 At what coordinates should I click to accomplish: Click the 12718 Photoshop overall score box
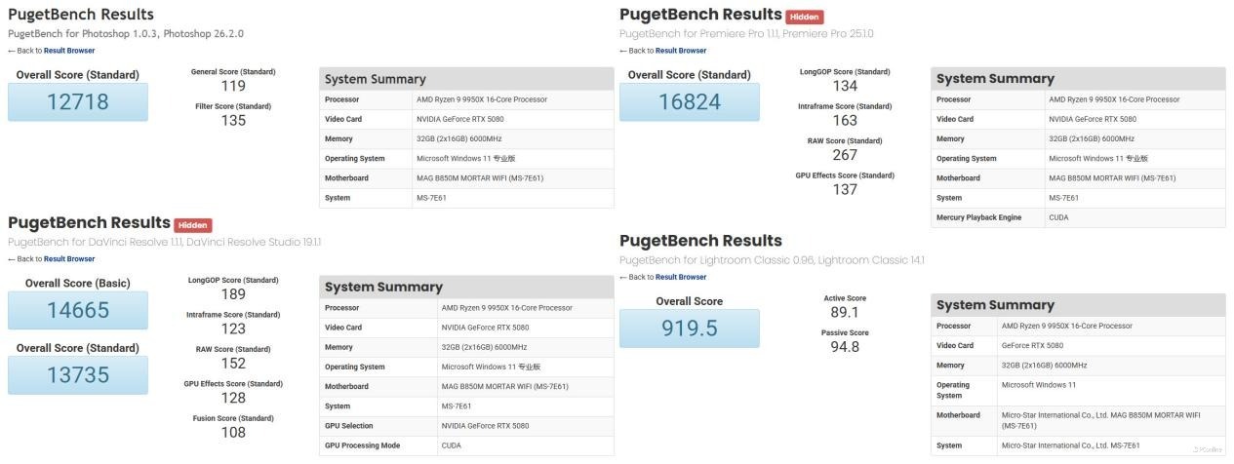(x=78, y=102)
